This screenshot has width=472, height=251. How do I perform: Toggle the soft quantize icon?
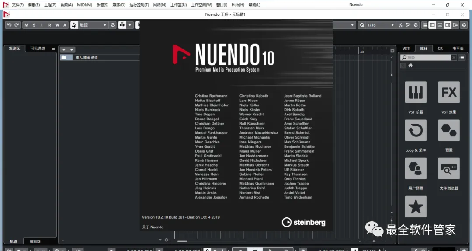400,25
